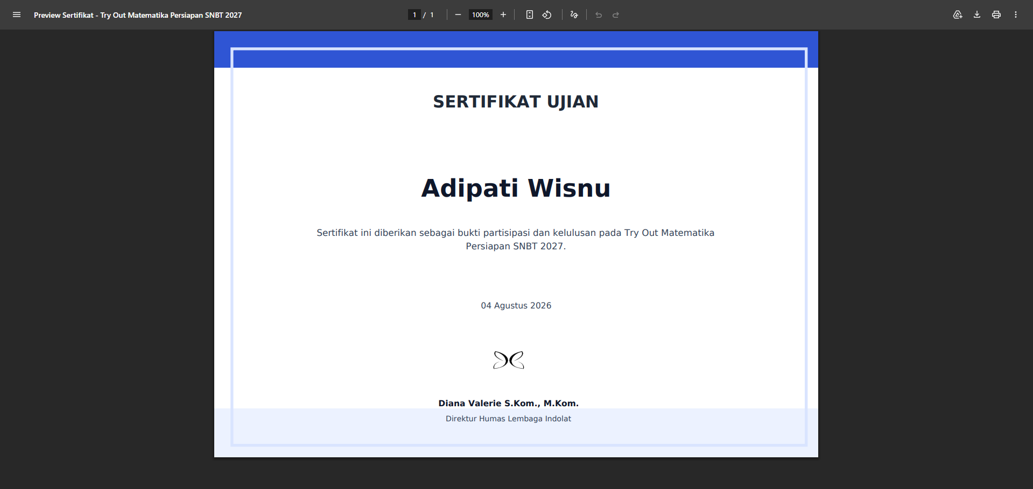The image size is (1033, 489).
Task: Click the PDF title in the toolbar
Action: 138,15
